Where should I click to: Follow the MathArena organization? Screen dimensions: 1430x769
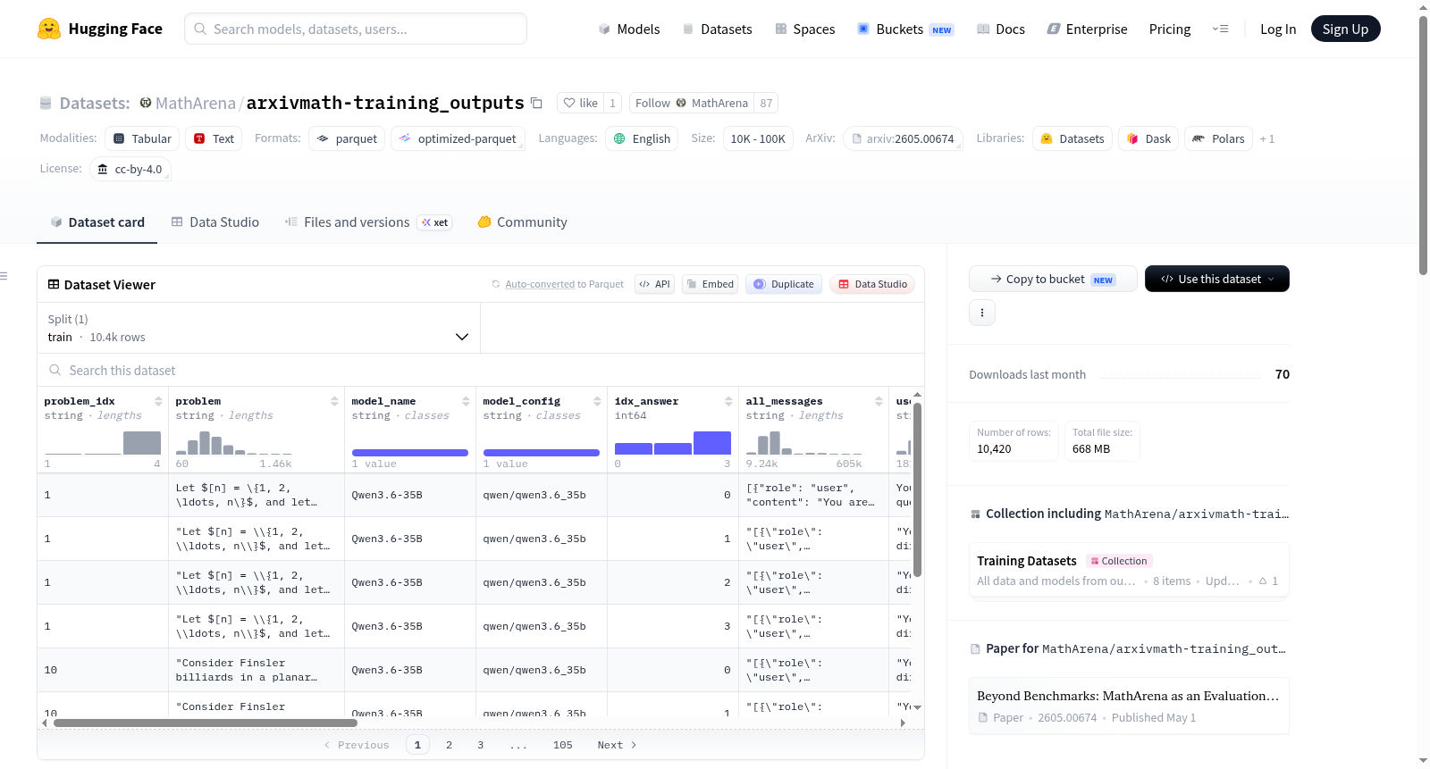[692, 103]
